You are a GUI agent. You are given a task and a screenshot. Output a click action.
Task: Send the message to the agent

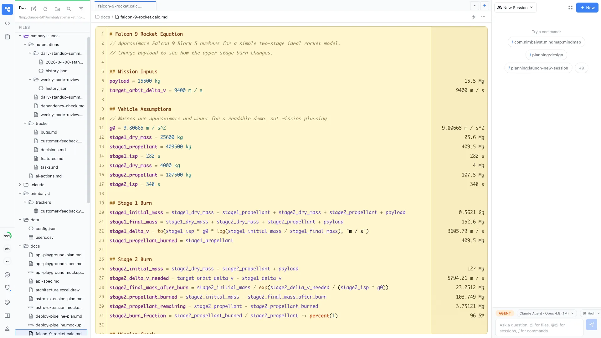click(x=591, y=325)
